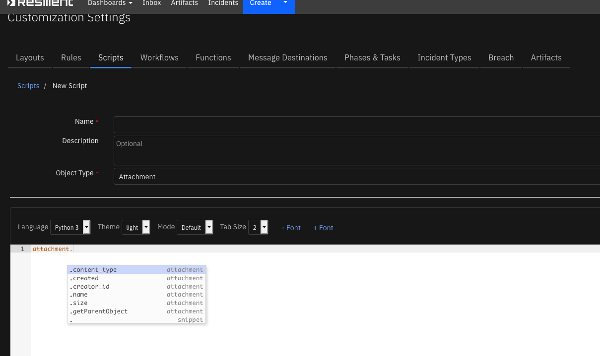This screenshot has width=600, height=356.
Task: Open the Incident Types tab
Action: click(x=444, y=58)
